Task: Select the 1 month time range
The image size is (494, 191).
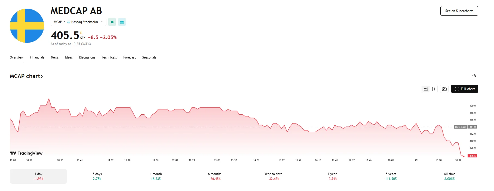Action: point(156,176)
